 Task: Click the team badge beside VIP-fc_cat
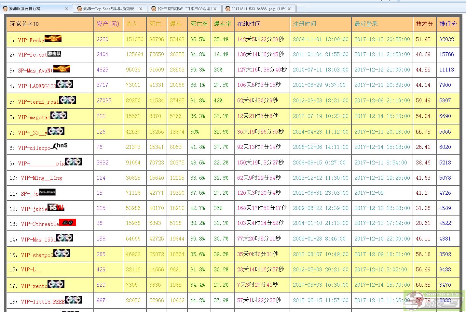(x=54, y=54)
